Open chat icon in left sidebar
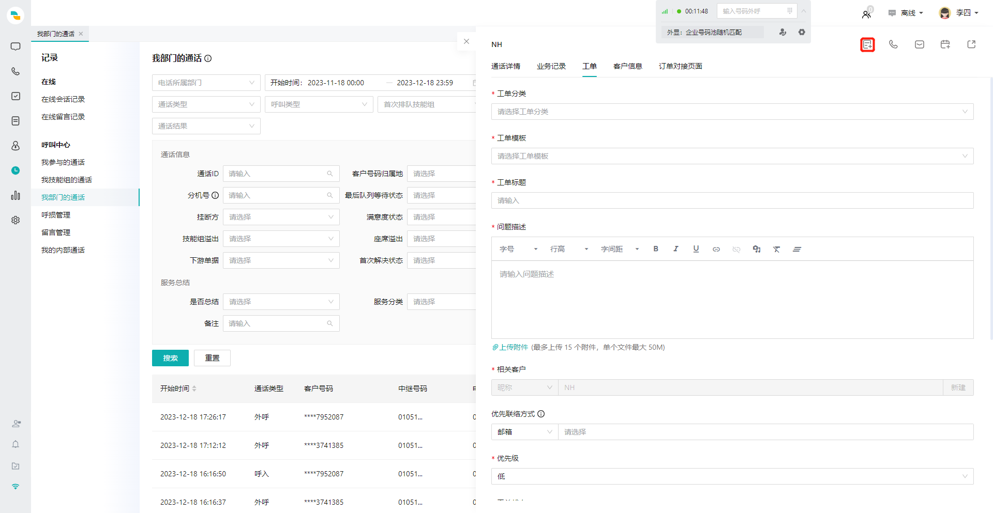993x513 pixels. coord(16,46)
